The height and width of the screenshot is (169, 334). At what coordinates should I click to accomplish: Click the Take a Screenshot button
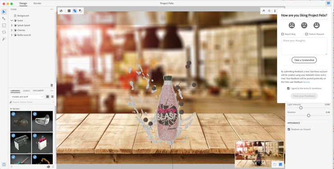point(304,60)
